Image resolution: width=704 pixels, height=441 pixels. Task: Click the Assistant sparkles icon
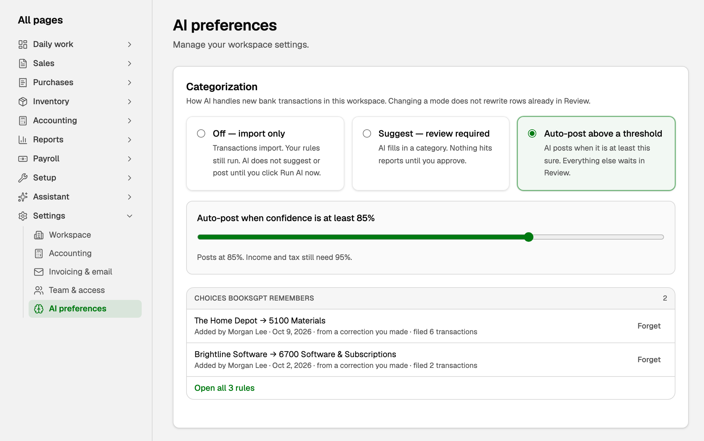click(23, 197)
